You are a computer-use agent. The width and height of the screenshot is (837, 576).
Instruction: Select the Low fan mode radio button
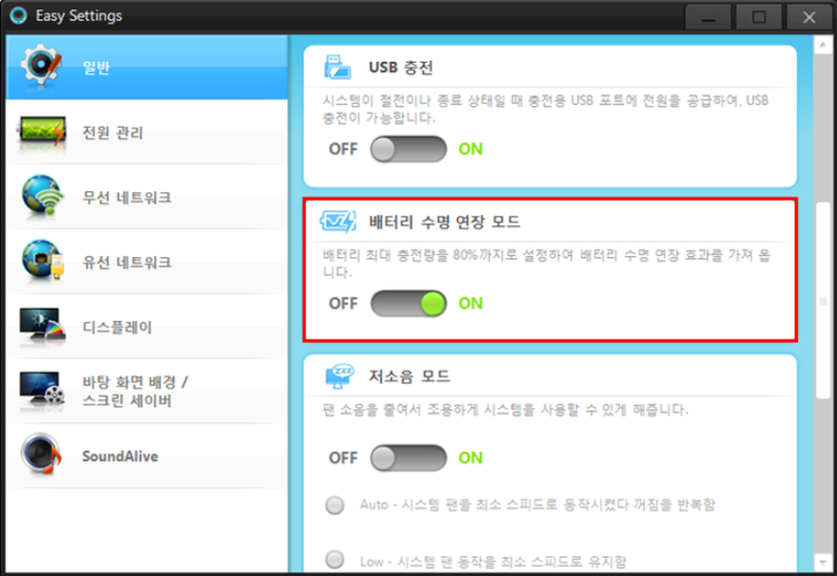[x=334, y=560]
